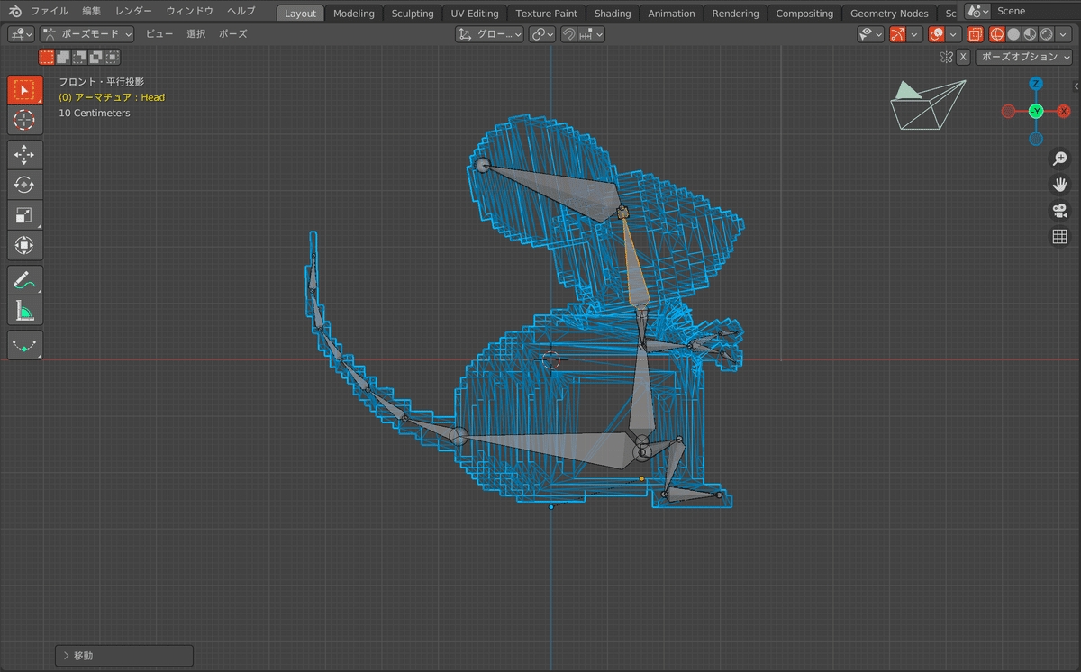Choose the intersect selection mode icon
Viewport: 1081px width, 672px height.
pyautogui.click(x=112, y=57)
